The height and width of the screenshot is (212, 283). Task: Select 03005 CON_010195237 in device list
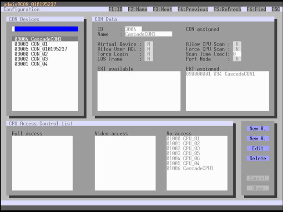pos(45,49)
